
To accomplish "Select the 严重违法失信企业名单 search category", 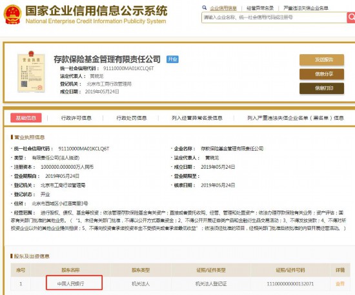I will [306, 8].
